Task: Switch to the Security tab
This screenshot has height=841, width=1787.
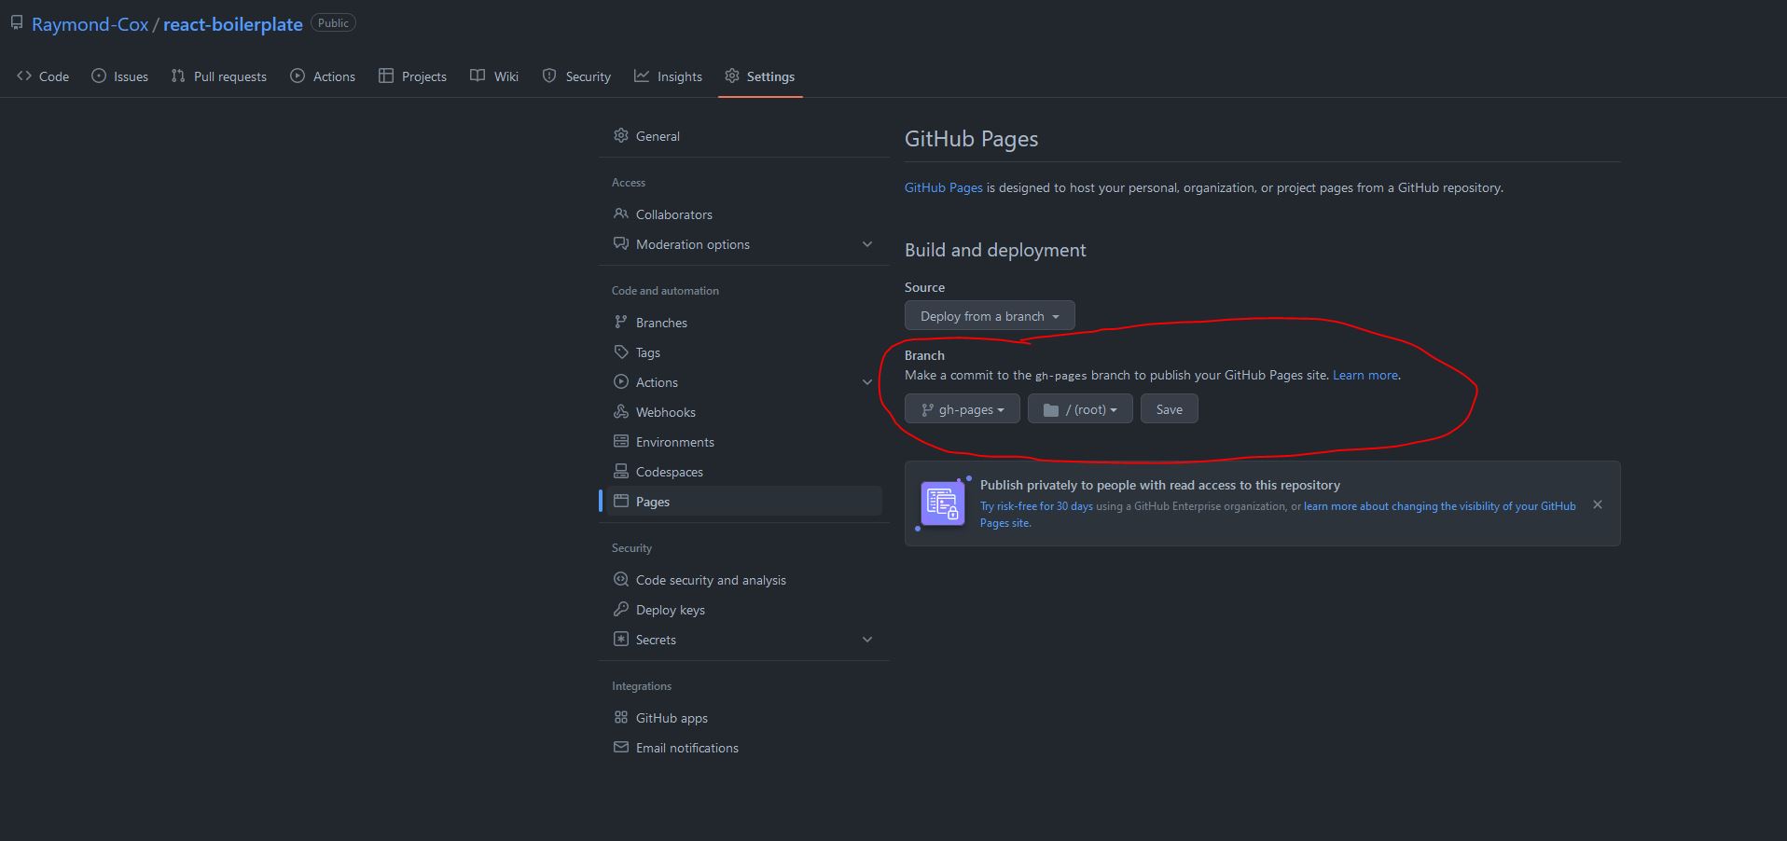Action: pyautogui.click(x=576, y=76)
